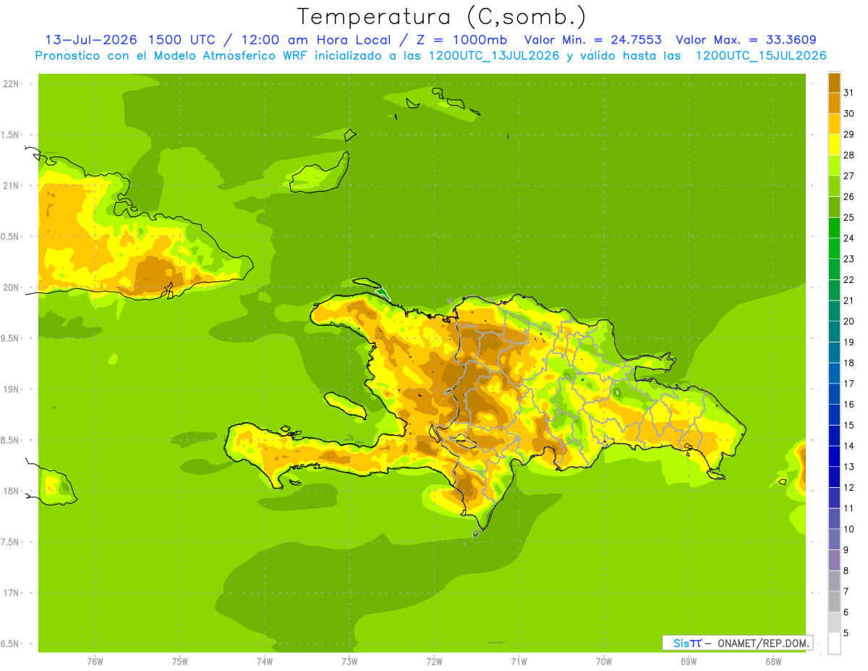Click the "Valor Min. = 24.7553" readout
This screenshot has height=671, width=868.
(x=592, y=40)
